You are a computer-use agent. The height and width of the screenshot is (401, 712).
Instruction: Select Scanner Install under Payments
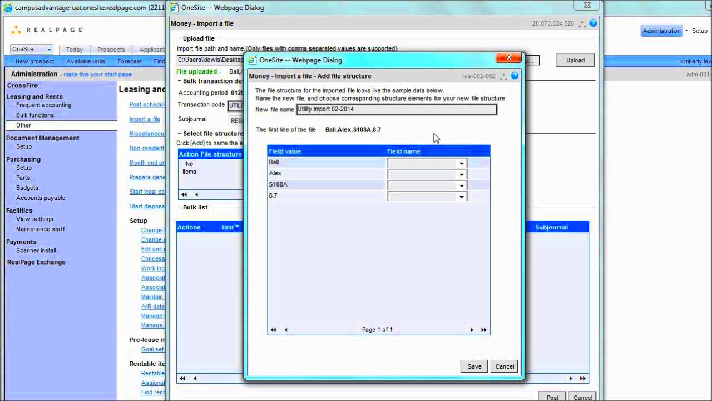tap(36, 250)
